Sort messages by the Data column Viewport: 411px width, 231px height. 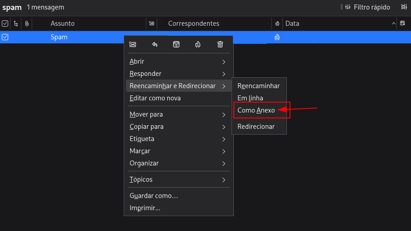point(292,24)
